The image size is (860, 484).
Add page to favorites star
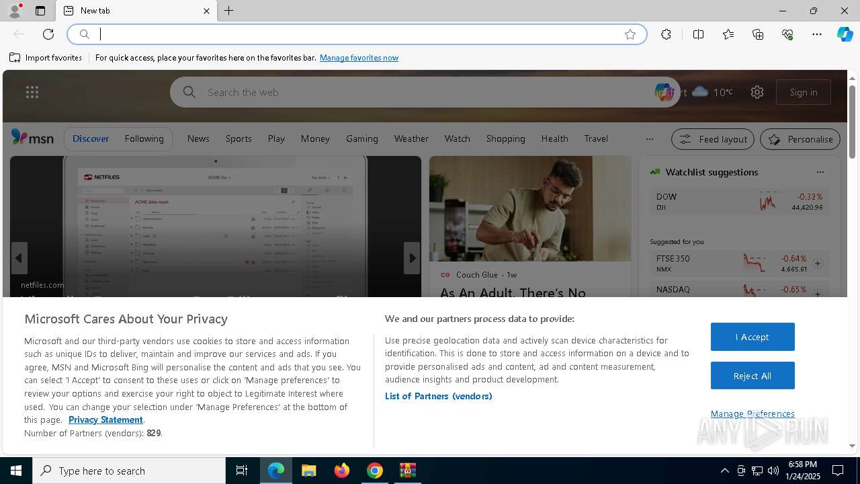630,34
